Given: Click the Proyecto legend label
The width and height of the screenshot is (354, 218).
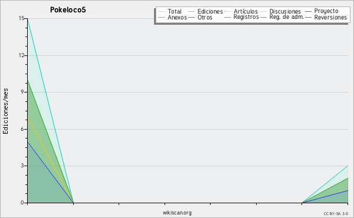Looking at the screenshot, I should tap(326, 11).
